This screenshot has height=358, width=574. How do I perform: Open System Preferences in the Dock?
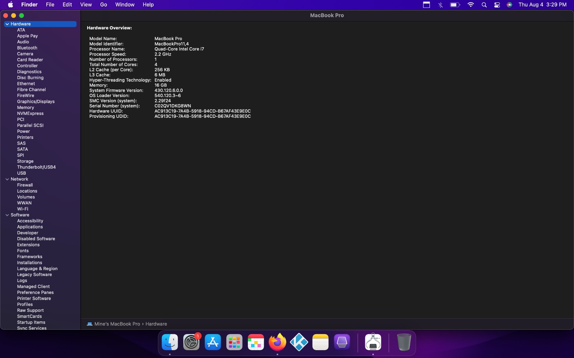191,342
